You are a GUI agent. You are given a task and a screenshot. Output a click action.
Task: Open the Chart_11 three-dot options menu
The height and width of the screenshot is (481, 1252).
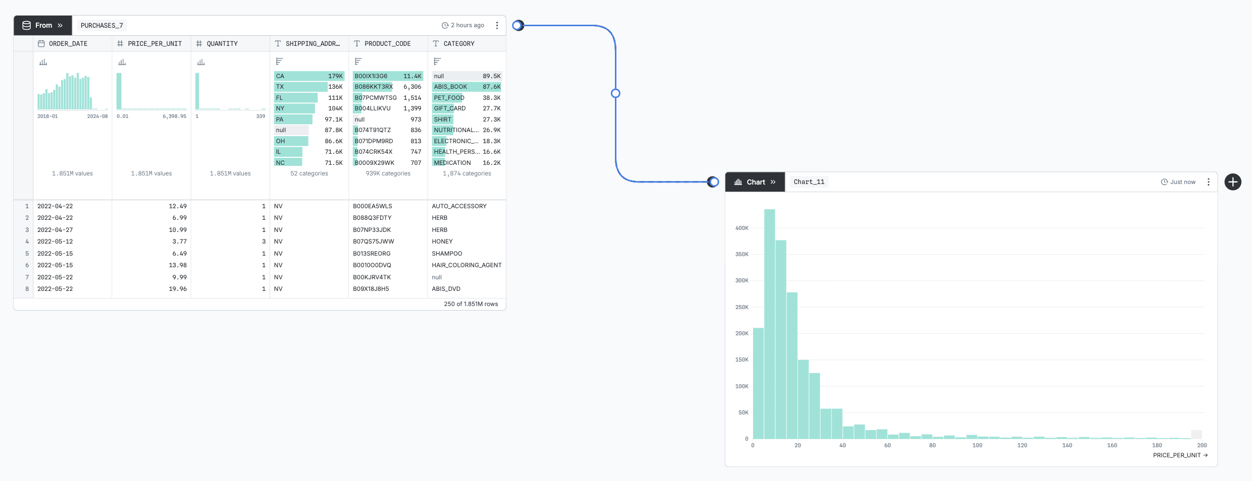(1208, 182)
